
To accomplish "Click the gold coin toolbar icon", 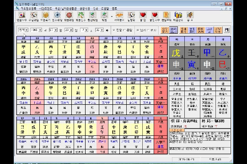I will click(46, 15).
